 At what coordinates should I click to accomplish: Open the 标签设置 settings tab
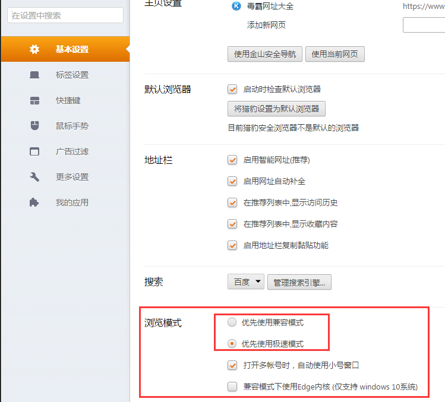[x=72, y=75]
